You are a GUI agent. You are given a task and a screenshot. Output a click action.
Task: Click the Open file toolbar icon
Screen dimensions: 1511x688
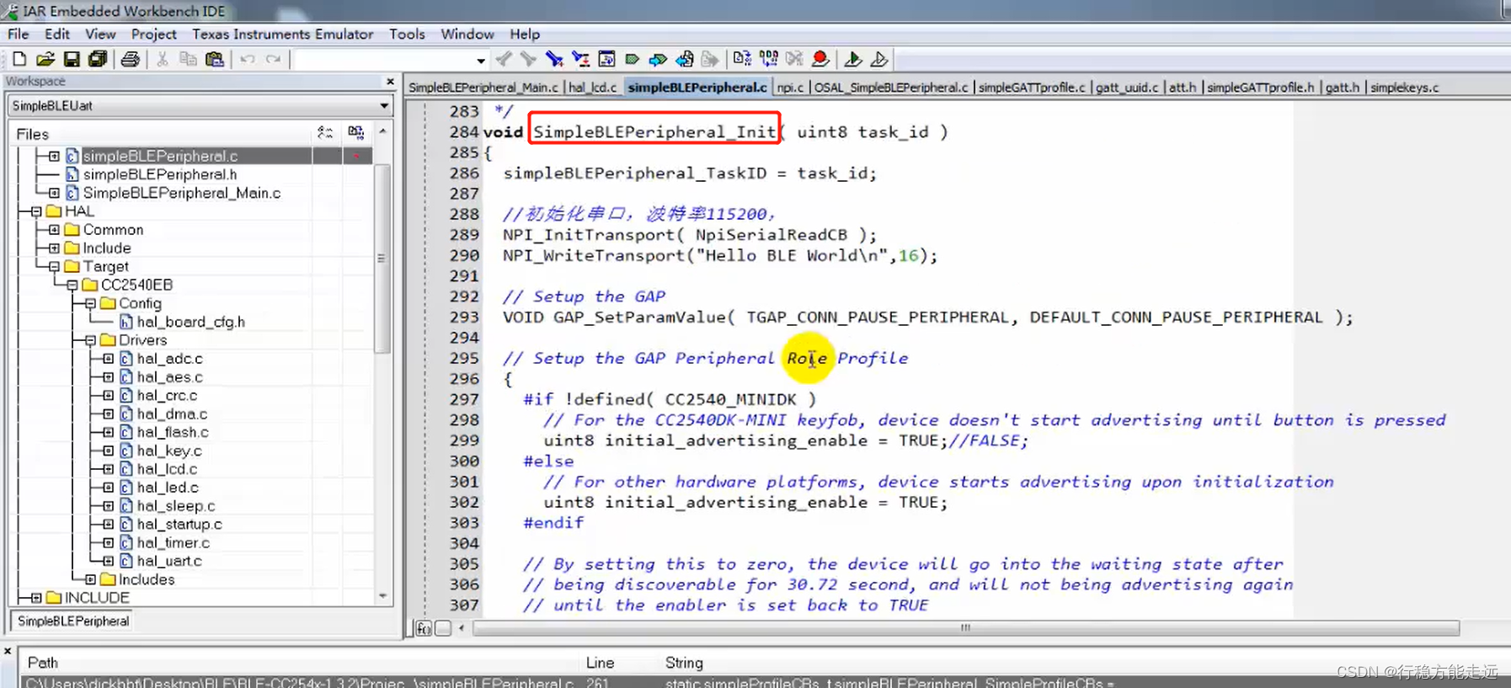[x=45, y=59]
